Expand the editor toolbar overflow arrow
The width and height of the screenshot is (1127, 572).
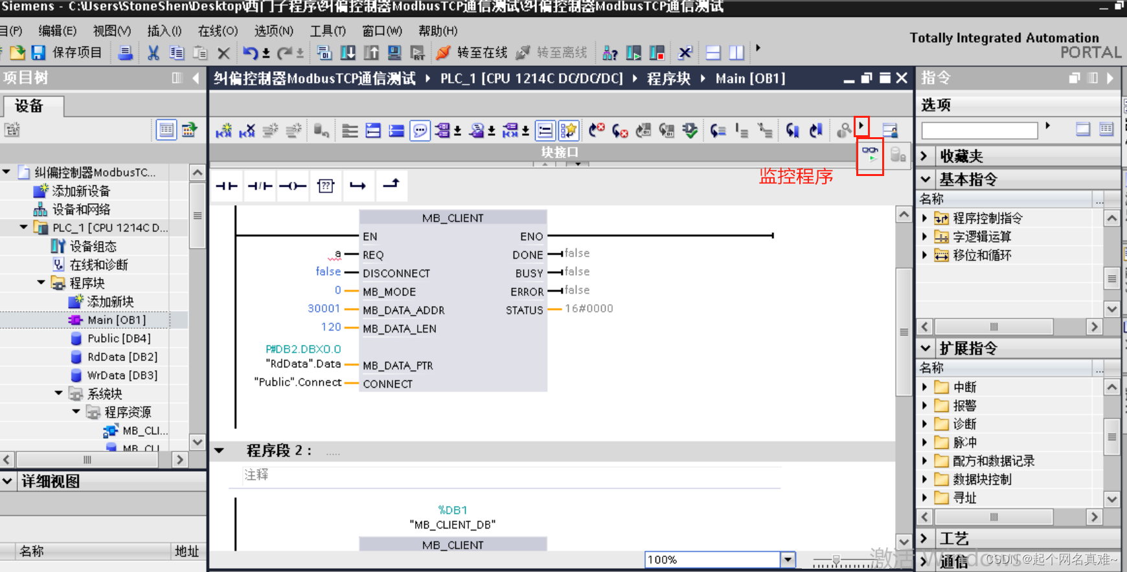tap(861, 126)
